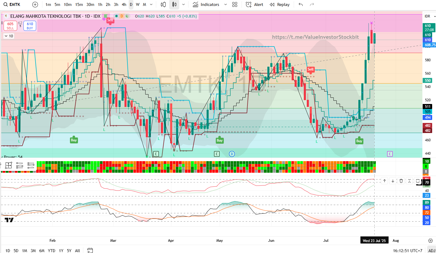This screenshot has width=436, height=253.
Task: Click the green E earnings marker near May
Action: point(217,154)
